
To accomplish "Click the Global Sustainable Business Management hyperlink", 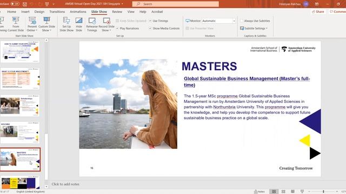I will click(x=247, y=81).
